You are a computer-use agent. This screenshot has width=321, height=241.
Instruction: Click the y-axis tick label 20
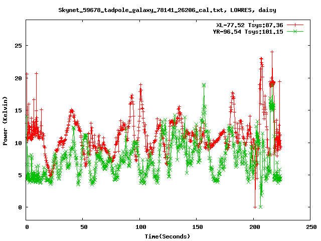(x=18, y=78)
